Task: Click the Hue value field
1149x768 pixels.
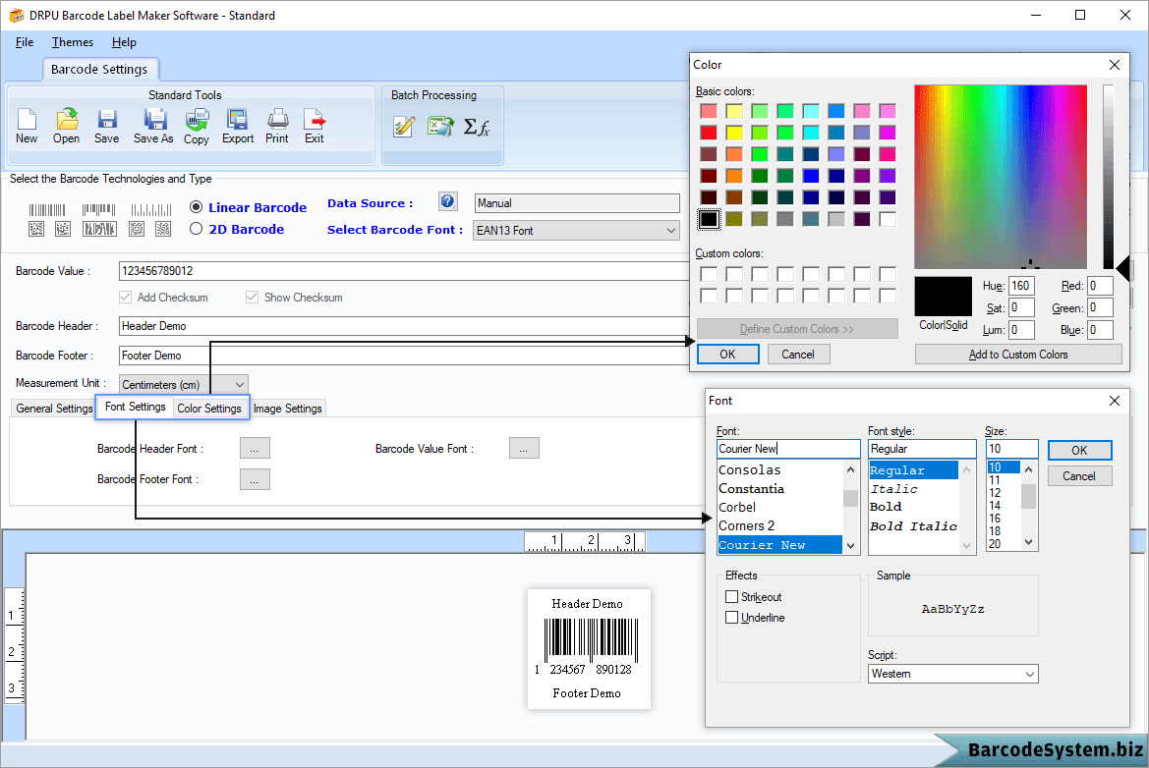Action: [1021, 286]
